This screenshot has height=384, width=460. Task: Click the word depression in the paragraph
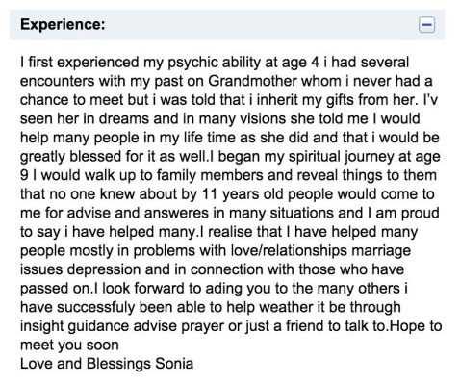click(x=104, y=269)
